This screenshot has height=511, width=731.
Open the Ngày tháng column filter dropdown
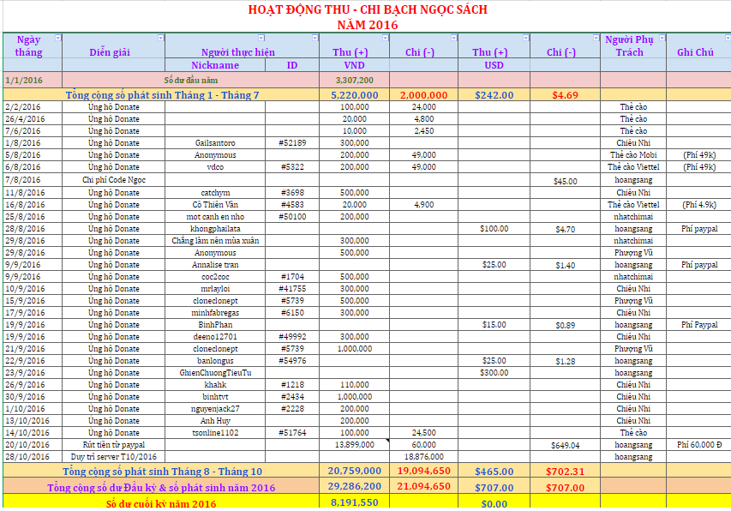coord(57,39)
